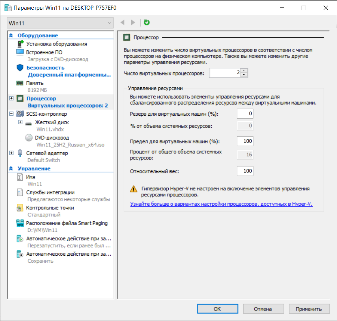This screenshot has width=337, height=321.
Task: Collapse the Оборудование section chevron
Action: (x=11, y=35)
